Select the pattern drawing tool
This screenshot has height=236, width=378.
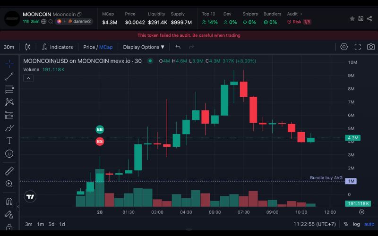coord(9,102)
